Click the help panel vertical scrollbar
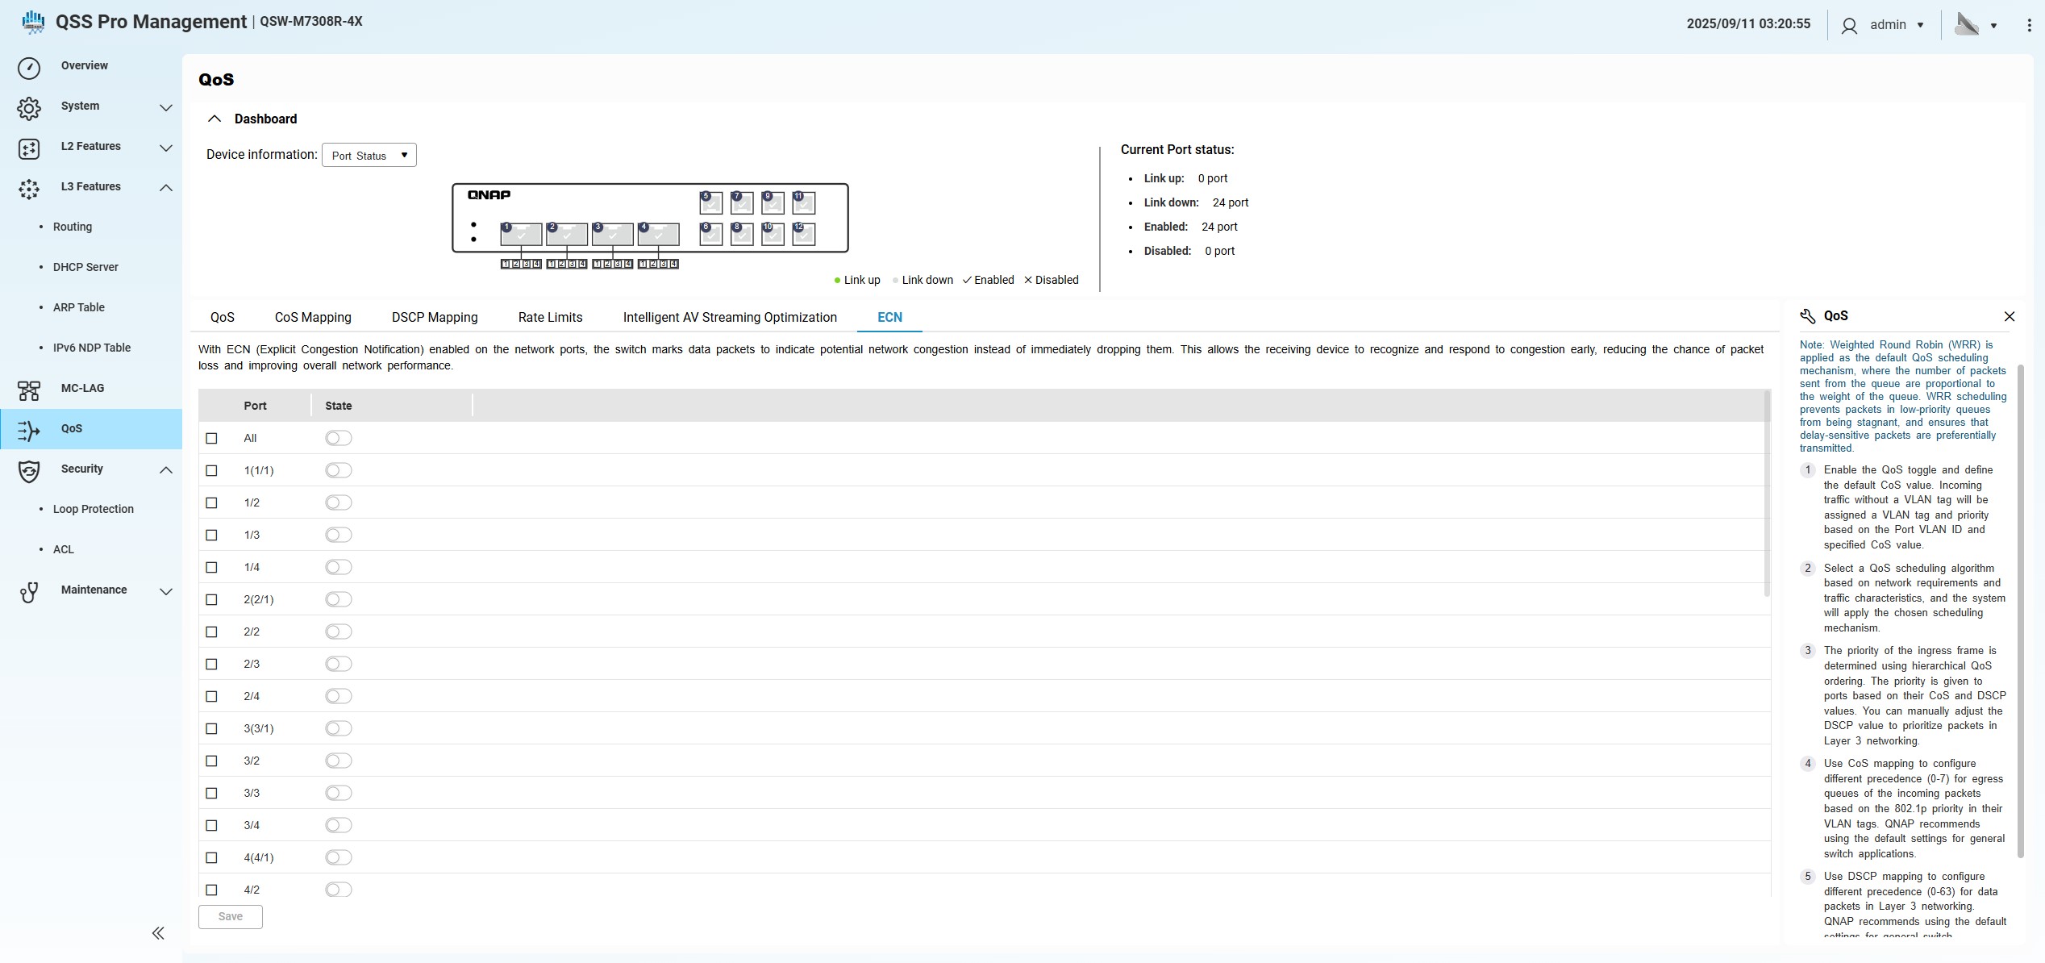 pyautogui.click(x=2020, y=611)
